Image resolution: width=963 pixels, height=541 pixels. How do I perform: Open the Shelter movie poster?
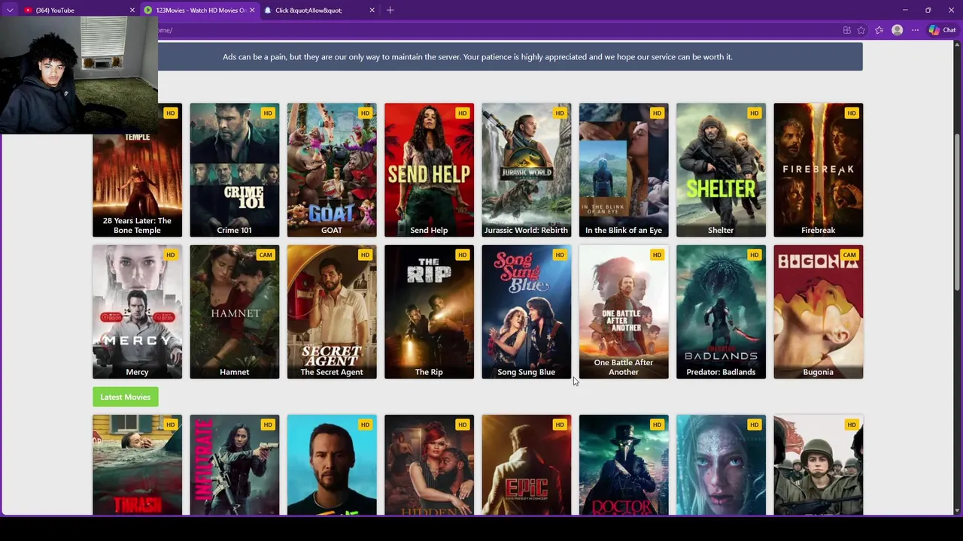[721, 170]
